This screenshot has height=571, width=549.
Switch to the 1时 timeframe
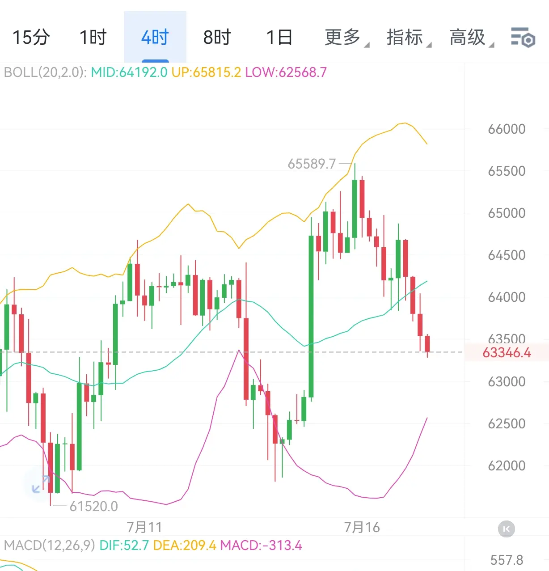(93, 37)
